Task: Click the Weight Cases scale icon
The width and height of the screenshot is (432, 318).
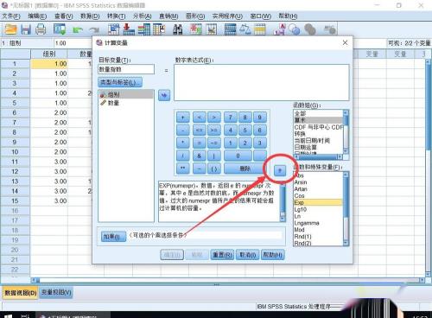Action: coord(245,29)
